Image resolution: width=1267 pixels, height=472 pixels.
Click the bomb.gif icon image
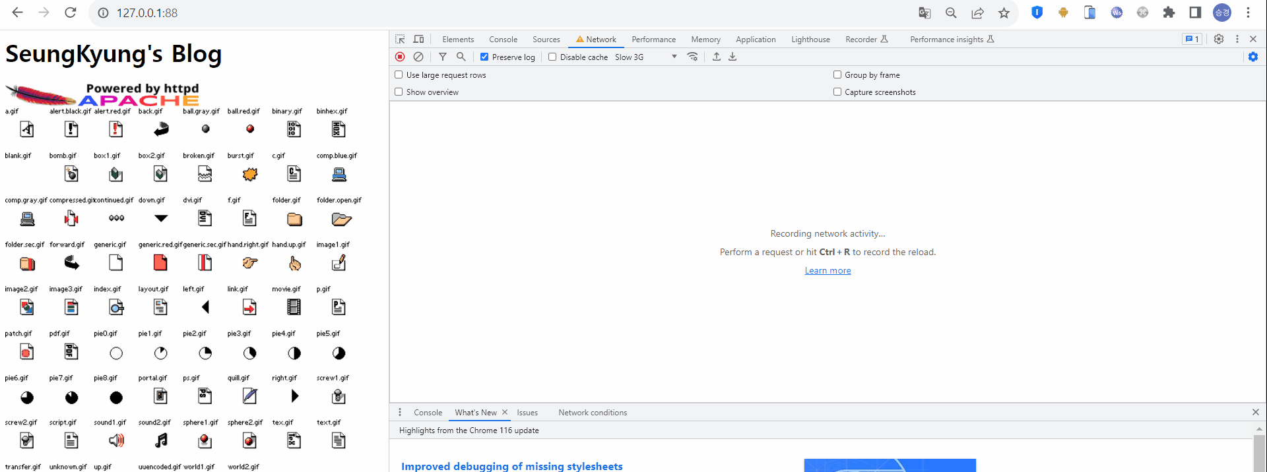click(x=71, y=174)
